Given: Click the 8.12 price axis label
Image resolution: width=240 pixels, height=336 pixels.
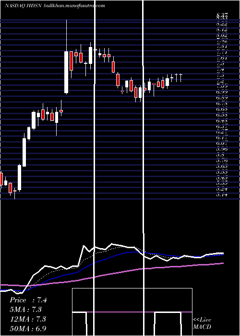Looking at the screenshot, I should click(222, 30).
